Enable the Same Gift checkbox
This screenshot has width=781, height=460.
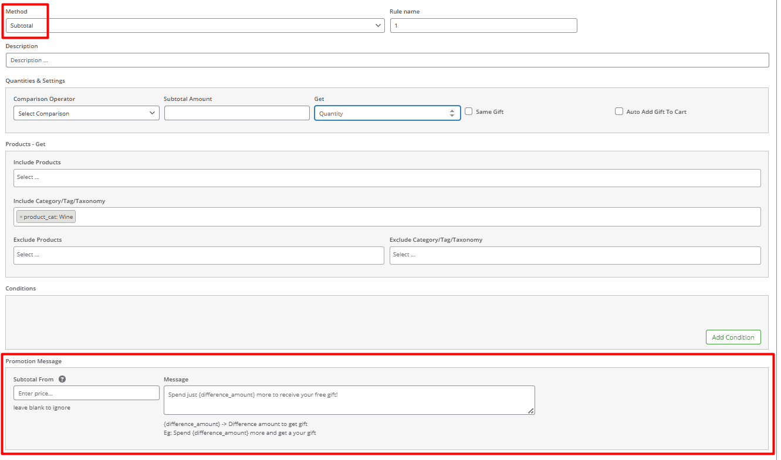pyautogui.click(x=469, y=111)
